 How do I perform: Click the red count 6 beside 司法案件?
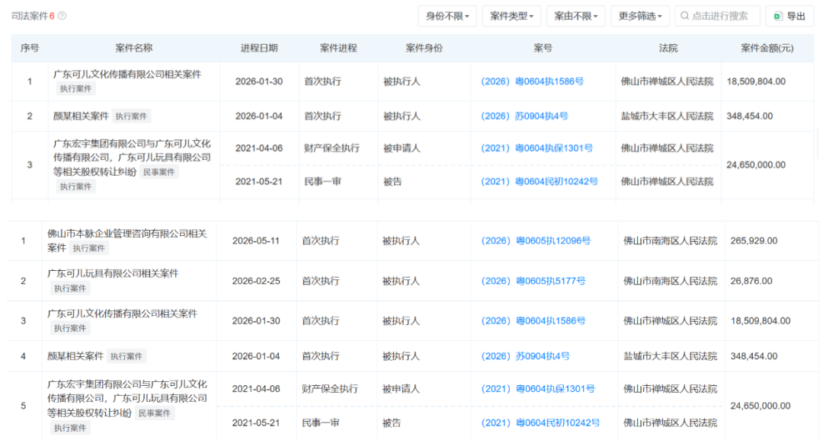click(52, 16)
